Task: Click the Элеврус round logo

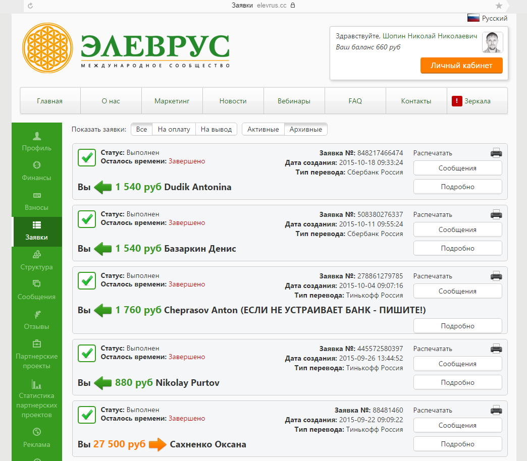Action: point(47,48)
